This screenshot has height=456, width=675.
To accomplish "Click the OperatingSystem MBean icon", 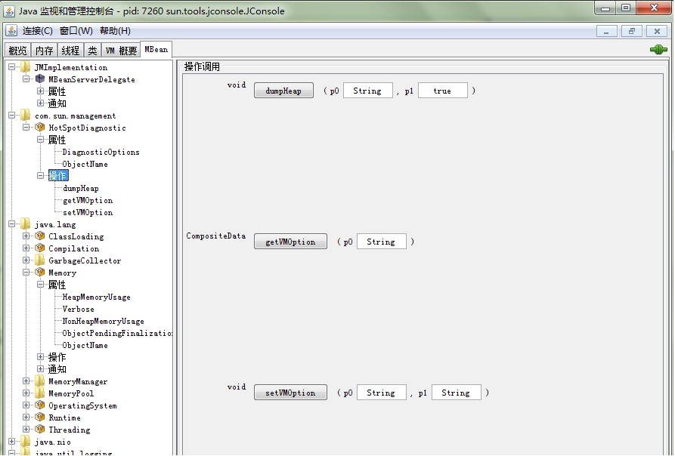I will click(40, 405).
